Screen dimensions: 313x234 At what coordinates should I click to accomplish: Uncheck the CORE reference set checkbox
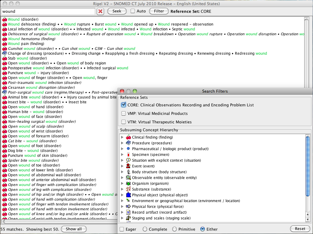[x=124, y=105]
